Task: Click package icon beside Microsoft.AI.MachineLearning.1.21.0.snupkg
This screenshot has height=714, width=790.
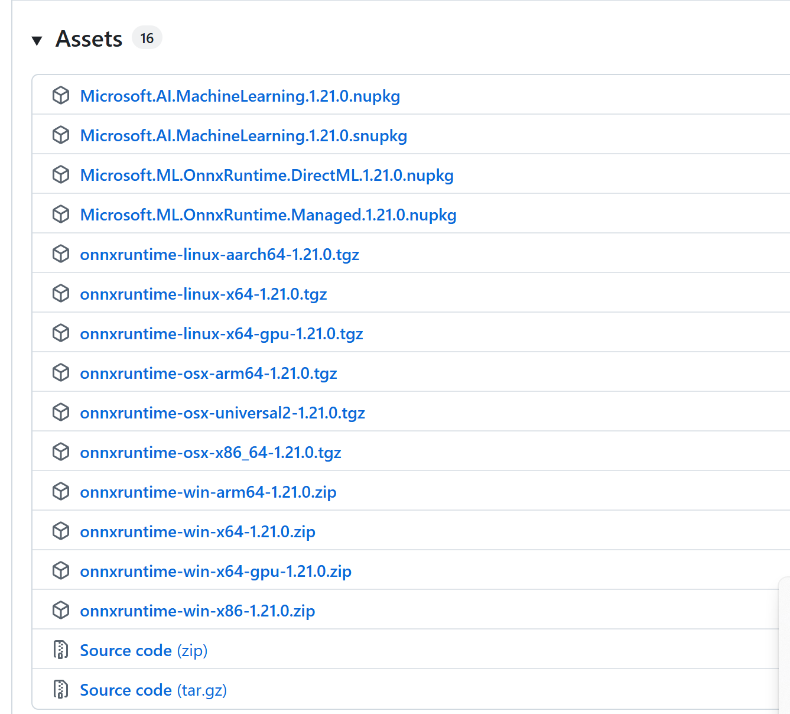Action: (x=61, y=135)
